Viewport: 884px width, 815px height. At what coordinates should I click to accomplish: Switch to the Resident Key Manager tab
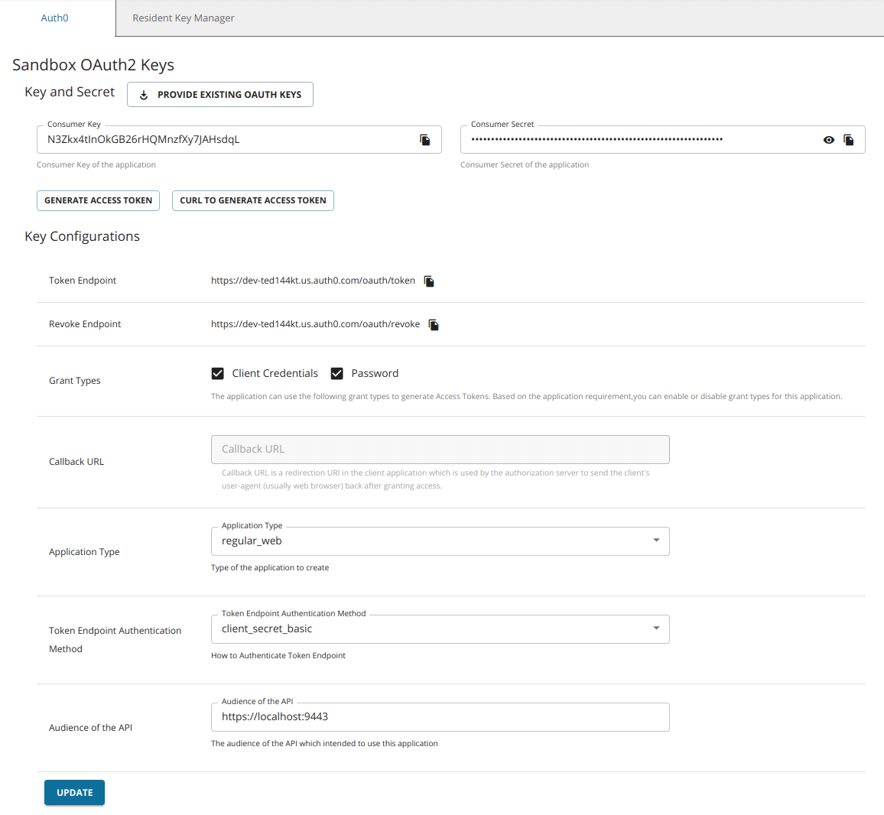pos(184,18)
